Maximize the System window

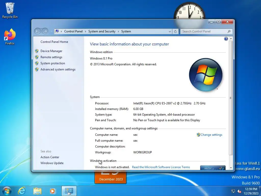pos(218,22)
